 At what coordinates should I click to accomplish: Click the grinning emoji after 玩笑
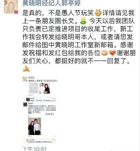point(98,13)
